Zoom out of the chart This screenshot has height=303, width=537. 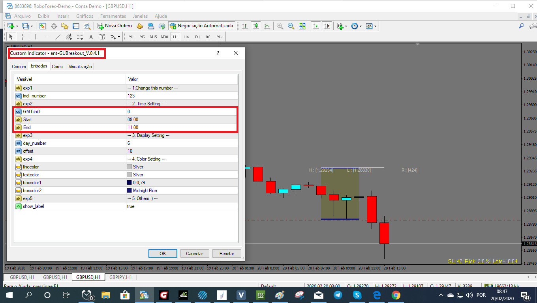[291, 26]
